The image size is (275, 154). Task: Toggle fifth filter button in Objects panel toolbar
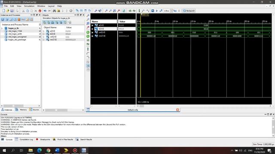61,22
